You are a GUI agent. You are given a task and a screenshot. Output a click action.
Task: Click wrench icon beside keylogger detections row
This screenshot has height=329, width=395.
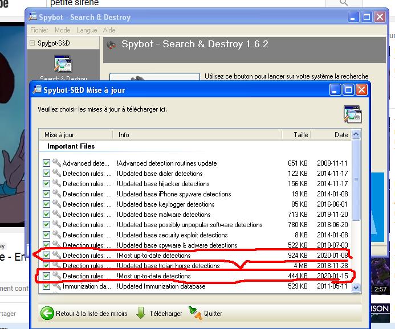pyautogui.click(x=56, y=204)
